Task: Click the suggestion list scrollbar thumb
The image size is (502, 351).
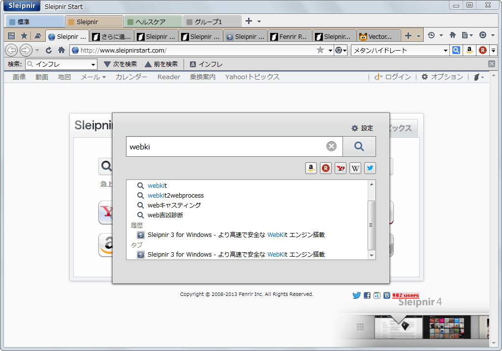Action: click(371, 225)
